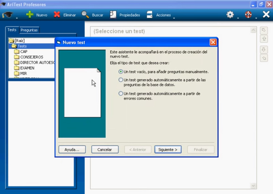
Task: Select the CAP folder
Action: (x=24, y=52)
